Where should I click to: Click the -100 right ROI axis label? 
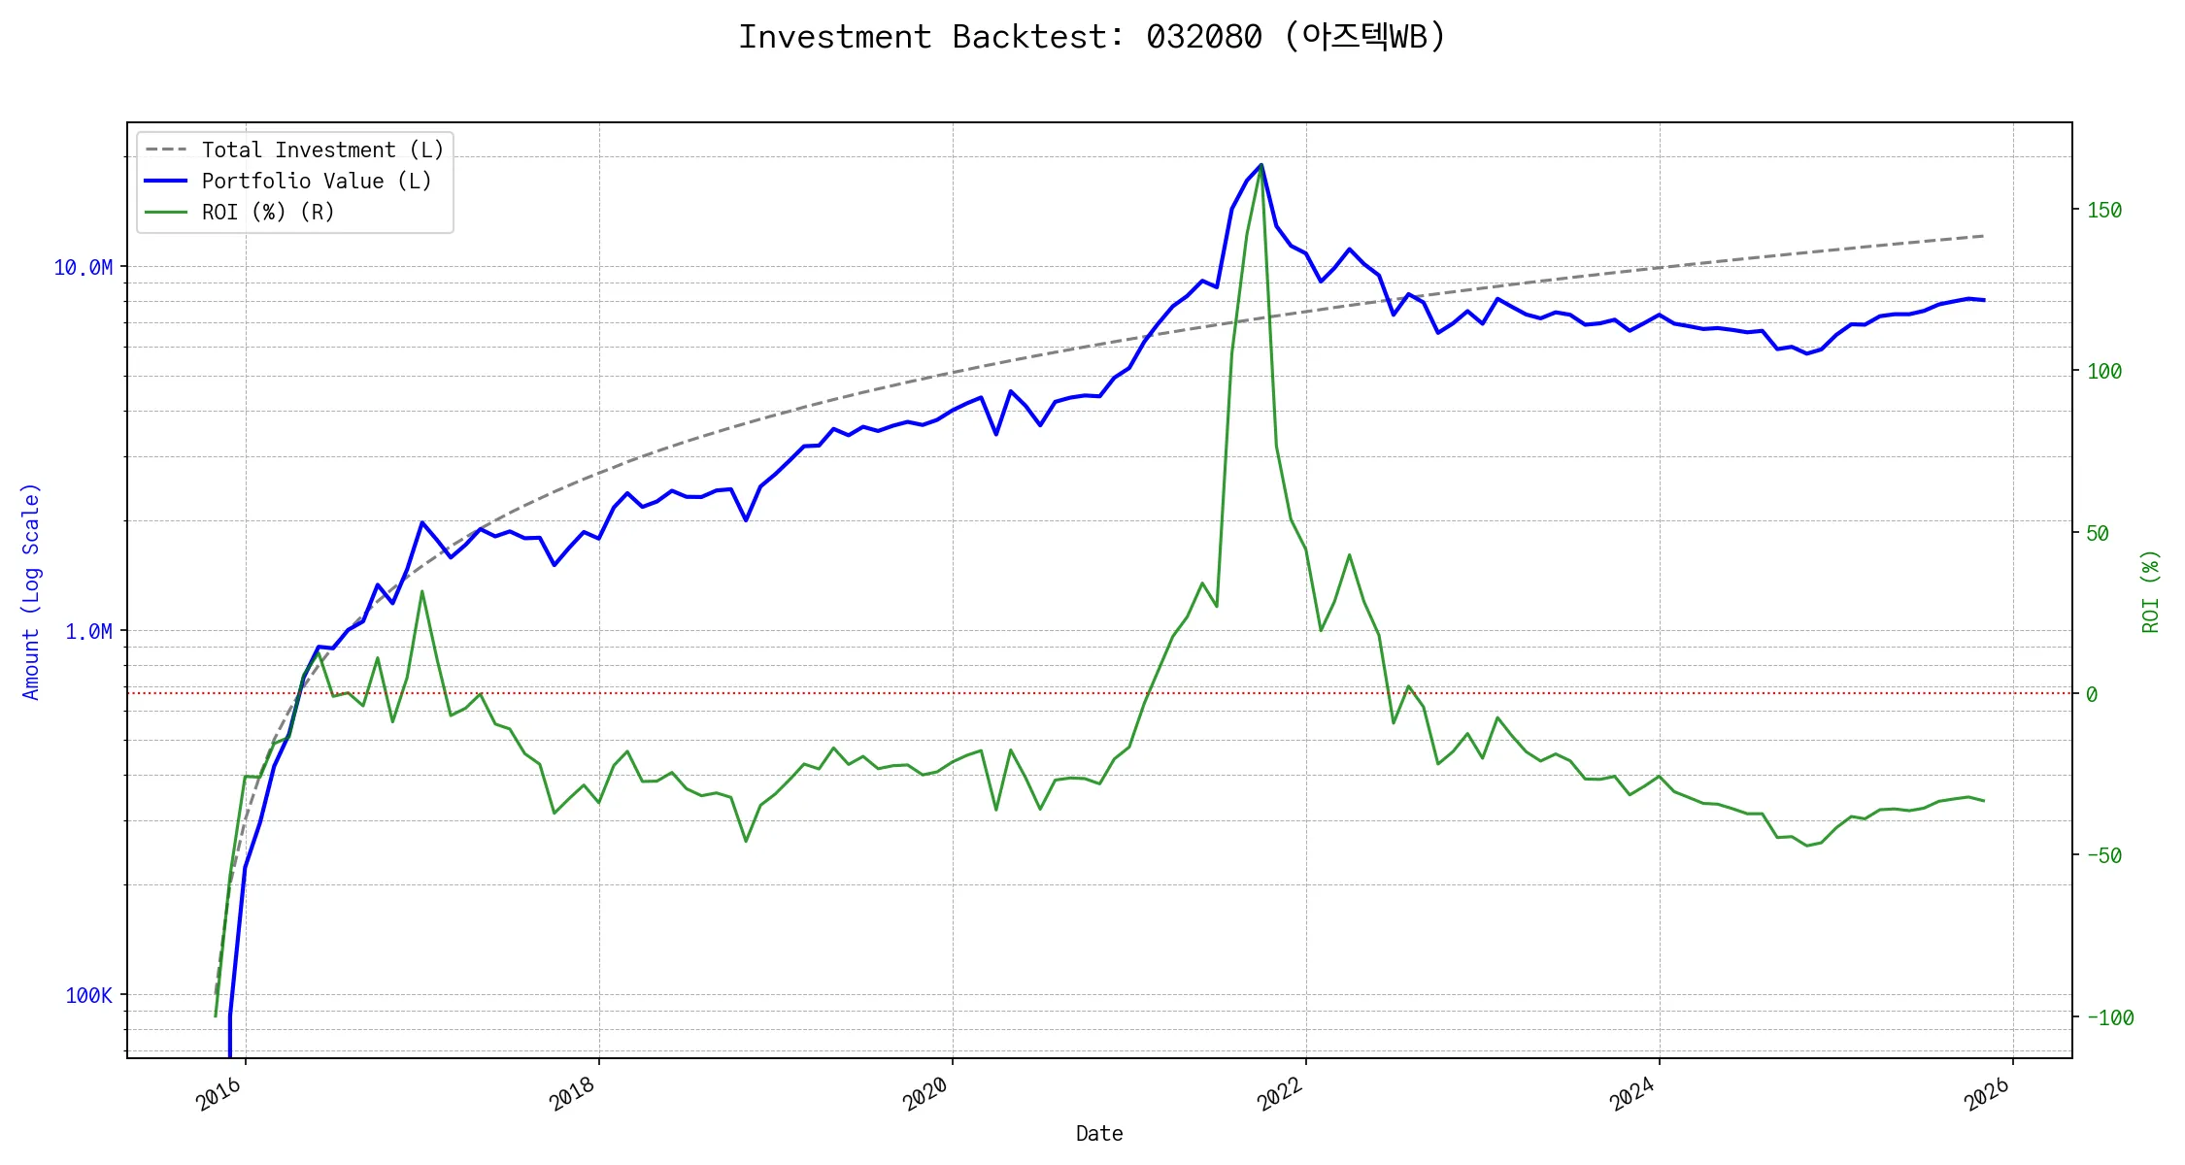(x=2109, y=1018)
